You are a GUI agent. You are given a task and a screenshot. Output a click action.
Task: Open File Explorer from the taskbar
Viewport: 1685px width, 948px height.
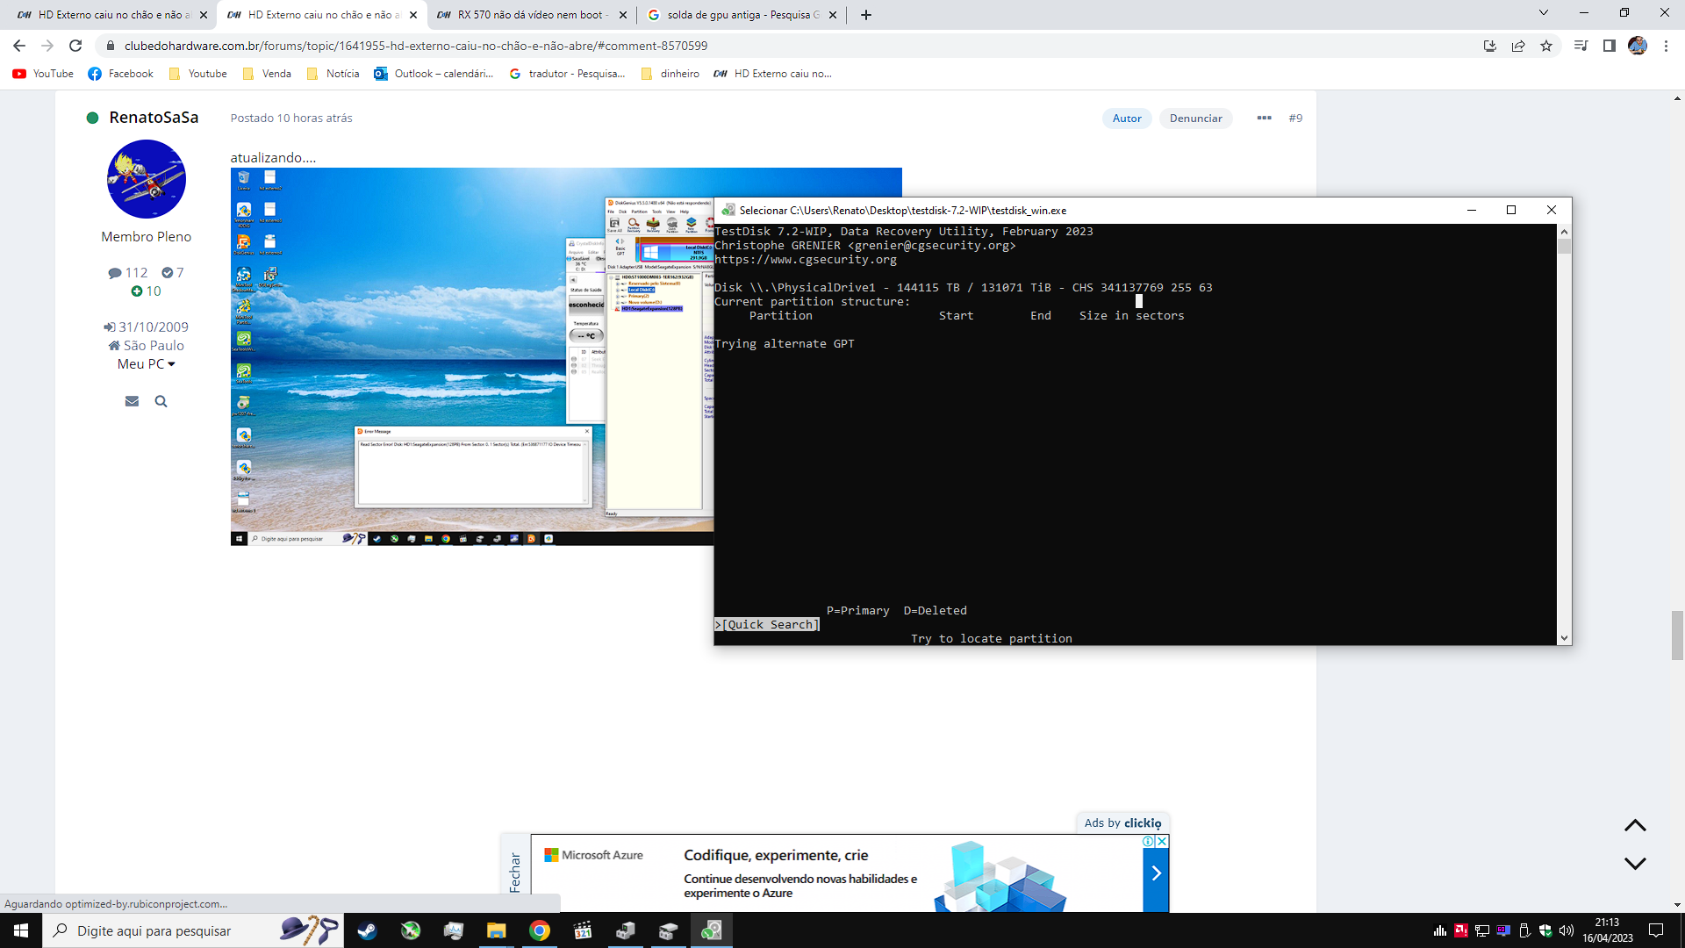(x=497, y=930)
